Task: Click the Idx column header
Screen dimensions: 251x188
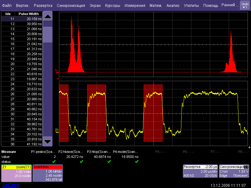Action: 8,14
